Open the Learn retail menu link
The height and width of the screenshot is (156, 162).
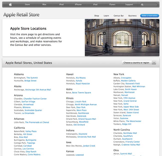coord(106,16)
